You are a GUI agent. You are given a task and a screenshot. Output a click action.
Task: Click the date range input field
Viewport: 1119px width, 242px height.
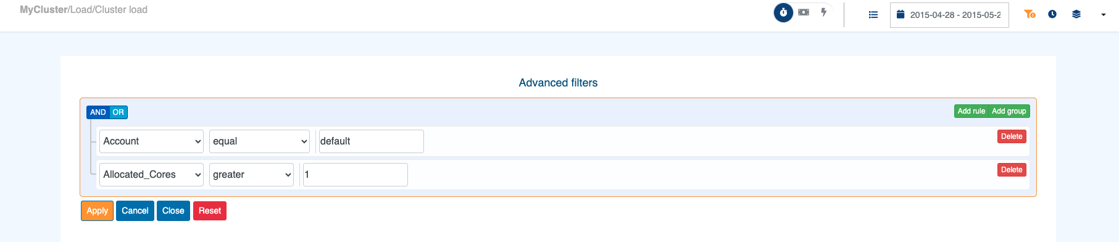(x=949, y=15)
